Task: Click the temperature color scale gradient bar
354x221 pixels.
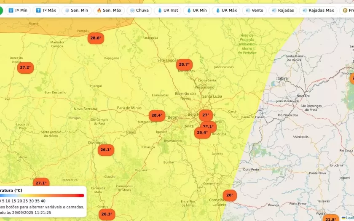Action: 42,195
